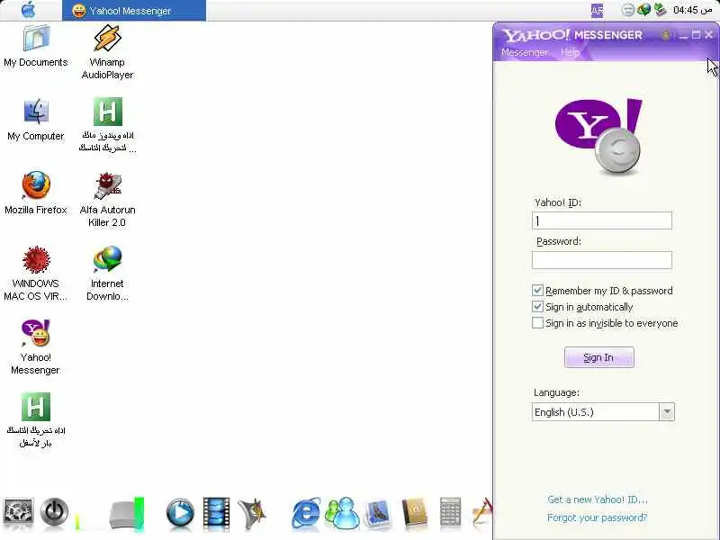Viewport: 720px width, 540px height.
Task: Click the power button dock icon
Action: (54, 511)
